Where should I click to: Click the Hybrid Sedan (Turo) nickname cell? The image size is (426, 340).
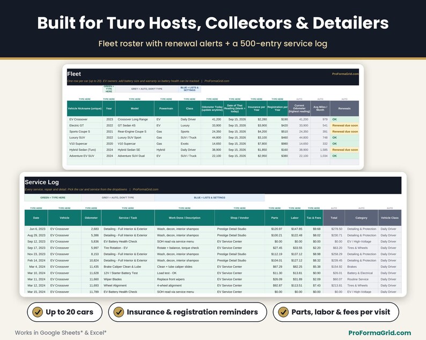click(x=85, y=150)
